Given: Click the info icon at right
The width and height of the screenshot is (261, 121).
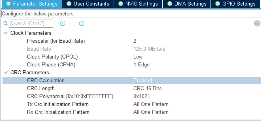Looking at the screenshot, I should [257, 23].
